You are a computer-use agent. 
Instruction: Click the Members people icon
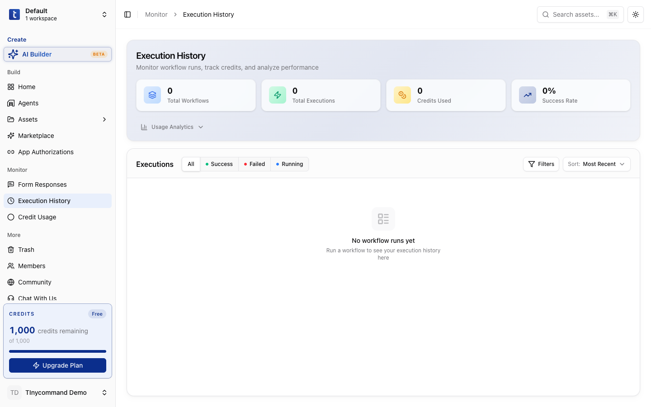point(11,266)
